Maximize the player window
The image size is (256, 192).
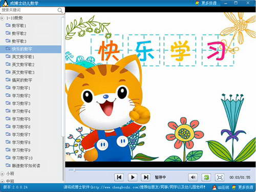pyautogui.click(x=236, y=3)
